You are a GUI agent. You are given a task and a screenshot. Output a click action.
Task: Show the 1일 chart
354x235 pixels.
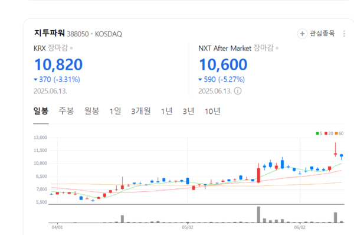click(x=116, y=111)
